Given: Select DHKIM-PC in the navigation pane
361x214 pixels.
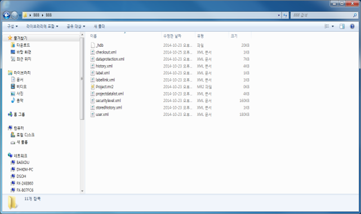Looking at the screenshot, I should pyautogui.click(x=25, y=170).
